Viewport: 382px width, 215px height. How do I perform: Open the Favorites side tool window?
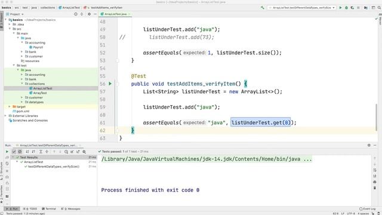coord(1,195)
